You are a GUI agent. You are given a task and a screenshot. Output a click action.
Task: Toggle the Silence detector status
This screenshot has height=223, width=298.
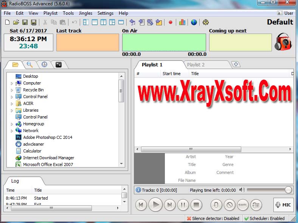[x=213, y=218]
